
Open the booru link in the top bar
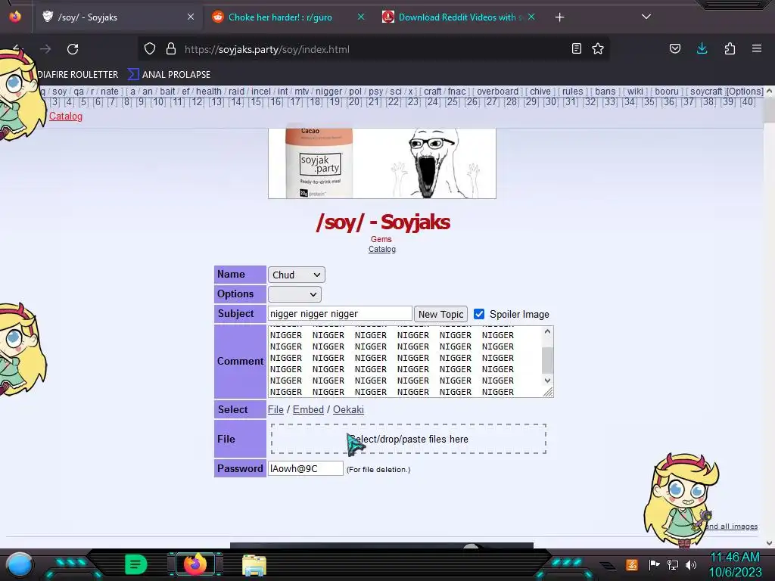coord(667,92)
